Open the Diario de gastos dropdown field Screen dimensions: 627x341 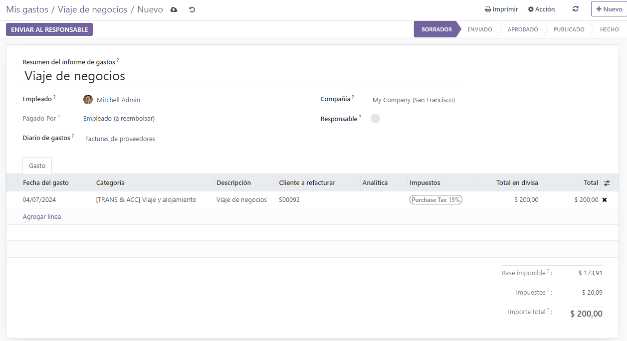point(120,139)
